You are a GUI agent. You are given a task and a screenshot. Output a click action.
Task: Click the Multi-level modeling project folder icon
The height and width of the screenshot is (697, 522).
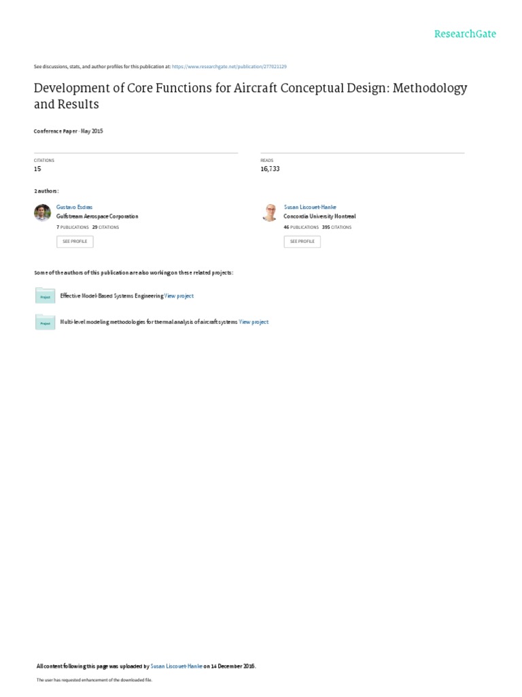coord(45,322)
